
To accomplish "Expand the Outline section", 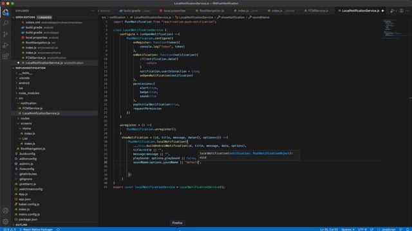I will click(x=21, y=225).
